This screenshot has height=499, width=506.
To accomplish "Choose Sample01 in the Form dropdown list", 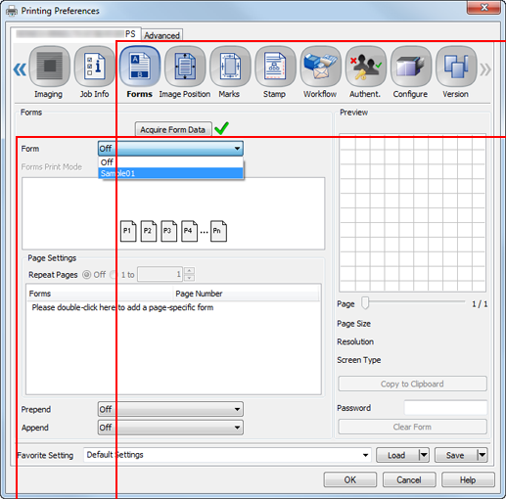I will coord(170,173).
